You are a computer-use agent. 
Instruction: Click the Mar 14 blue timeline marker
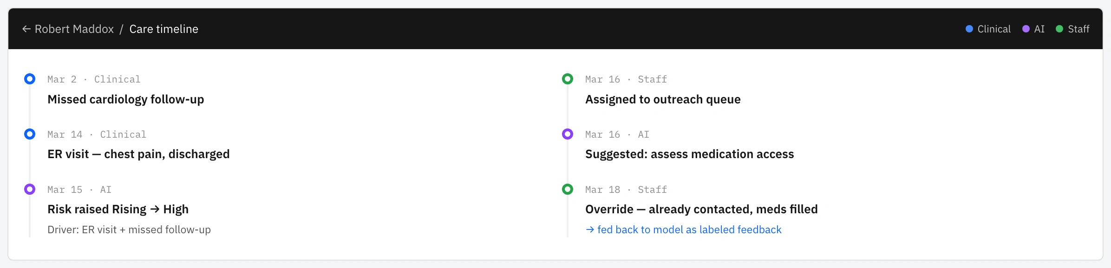tap(30, 134)
